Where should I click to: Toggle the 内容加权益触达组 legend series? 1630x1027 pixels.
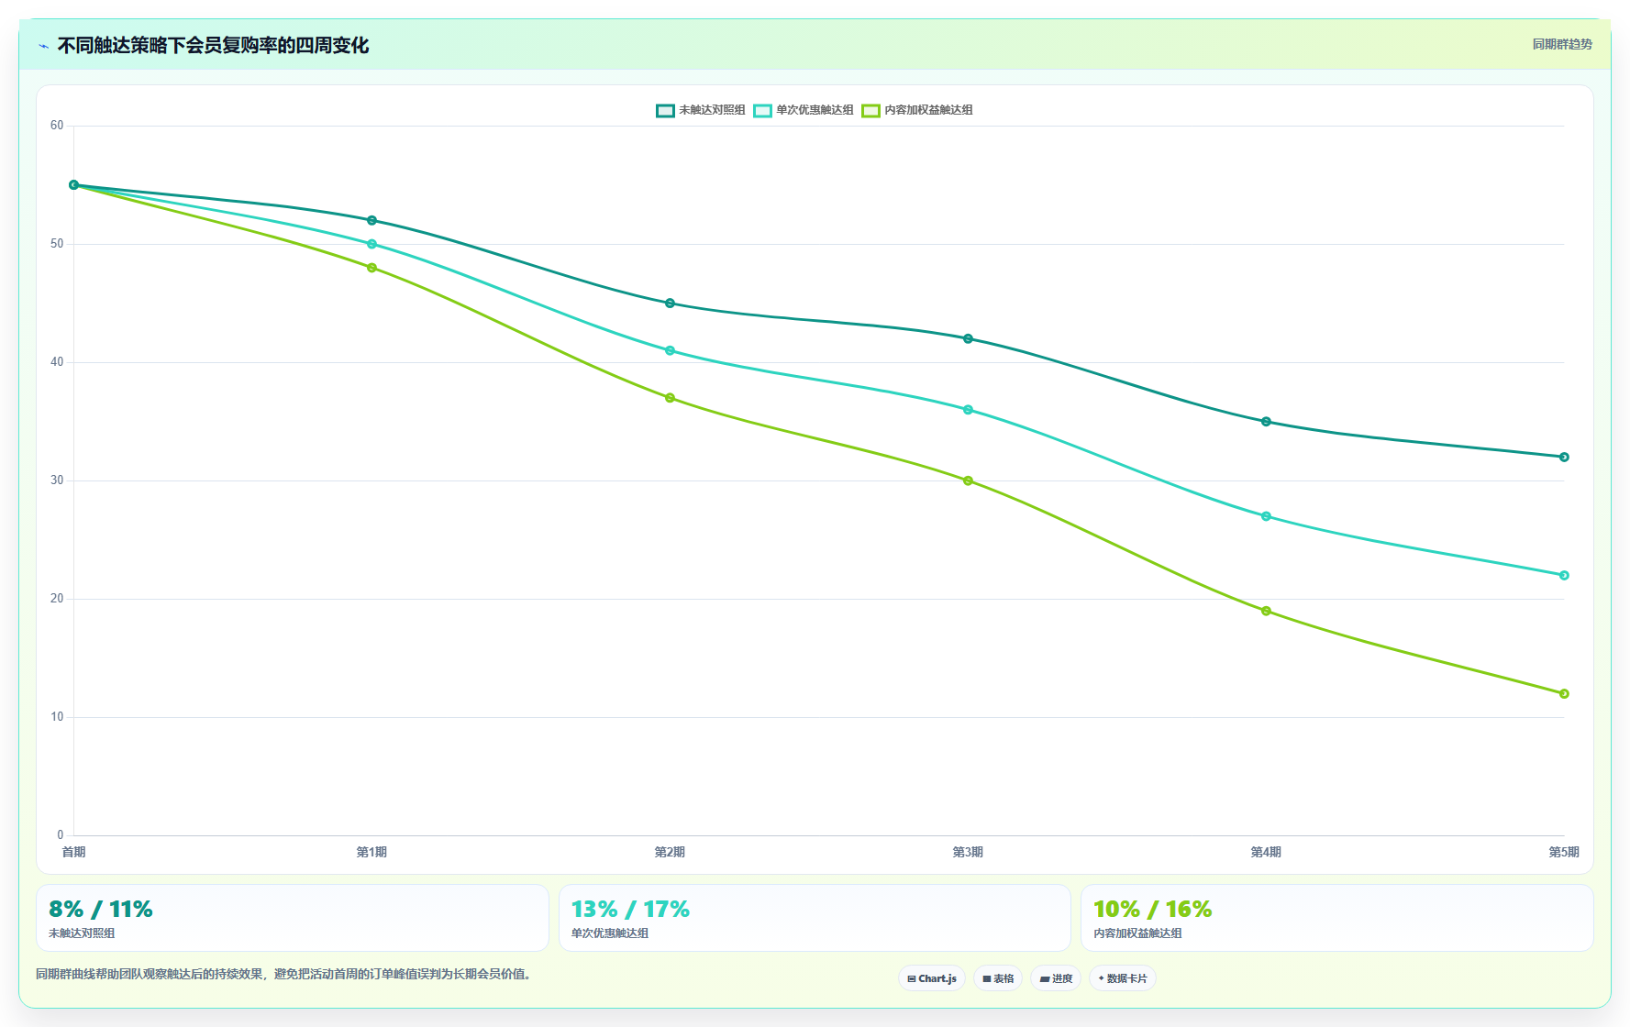click(x=917, y=110)
